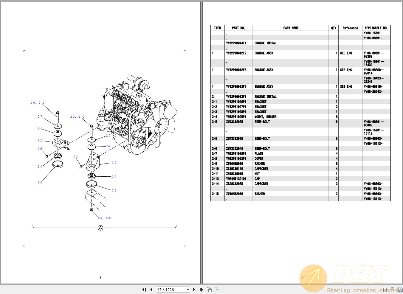The height and width of the screenshot is (294, 403).
Task: Select part number ZS18C18150
Action: [234, 169]
